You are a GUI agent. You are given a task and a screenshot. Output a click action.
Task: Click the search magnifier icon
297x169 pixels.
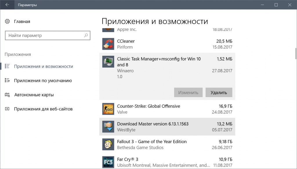(x=86, y=36)
